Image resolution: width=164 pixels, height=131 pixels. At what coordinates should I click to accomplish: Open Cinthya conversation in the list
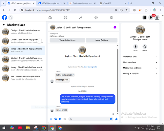pos(23,32)
